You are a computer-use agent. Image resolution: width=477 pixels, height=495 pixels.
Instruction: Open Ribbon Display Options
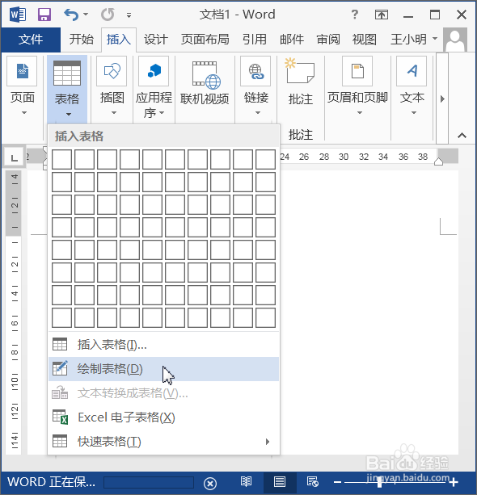tap(382, 15)
